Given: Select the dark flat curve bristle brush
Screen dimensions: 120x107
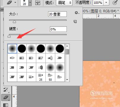Looking at the screenshot, I should click(x=22, y=67).
